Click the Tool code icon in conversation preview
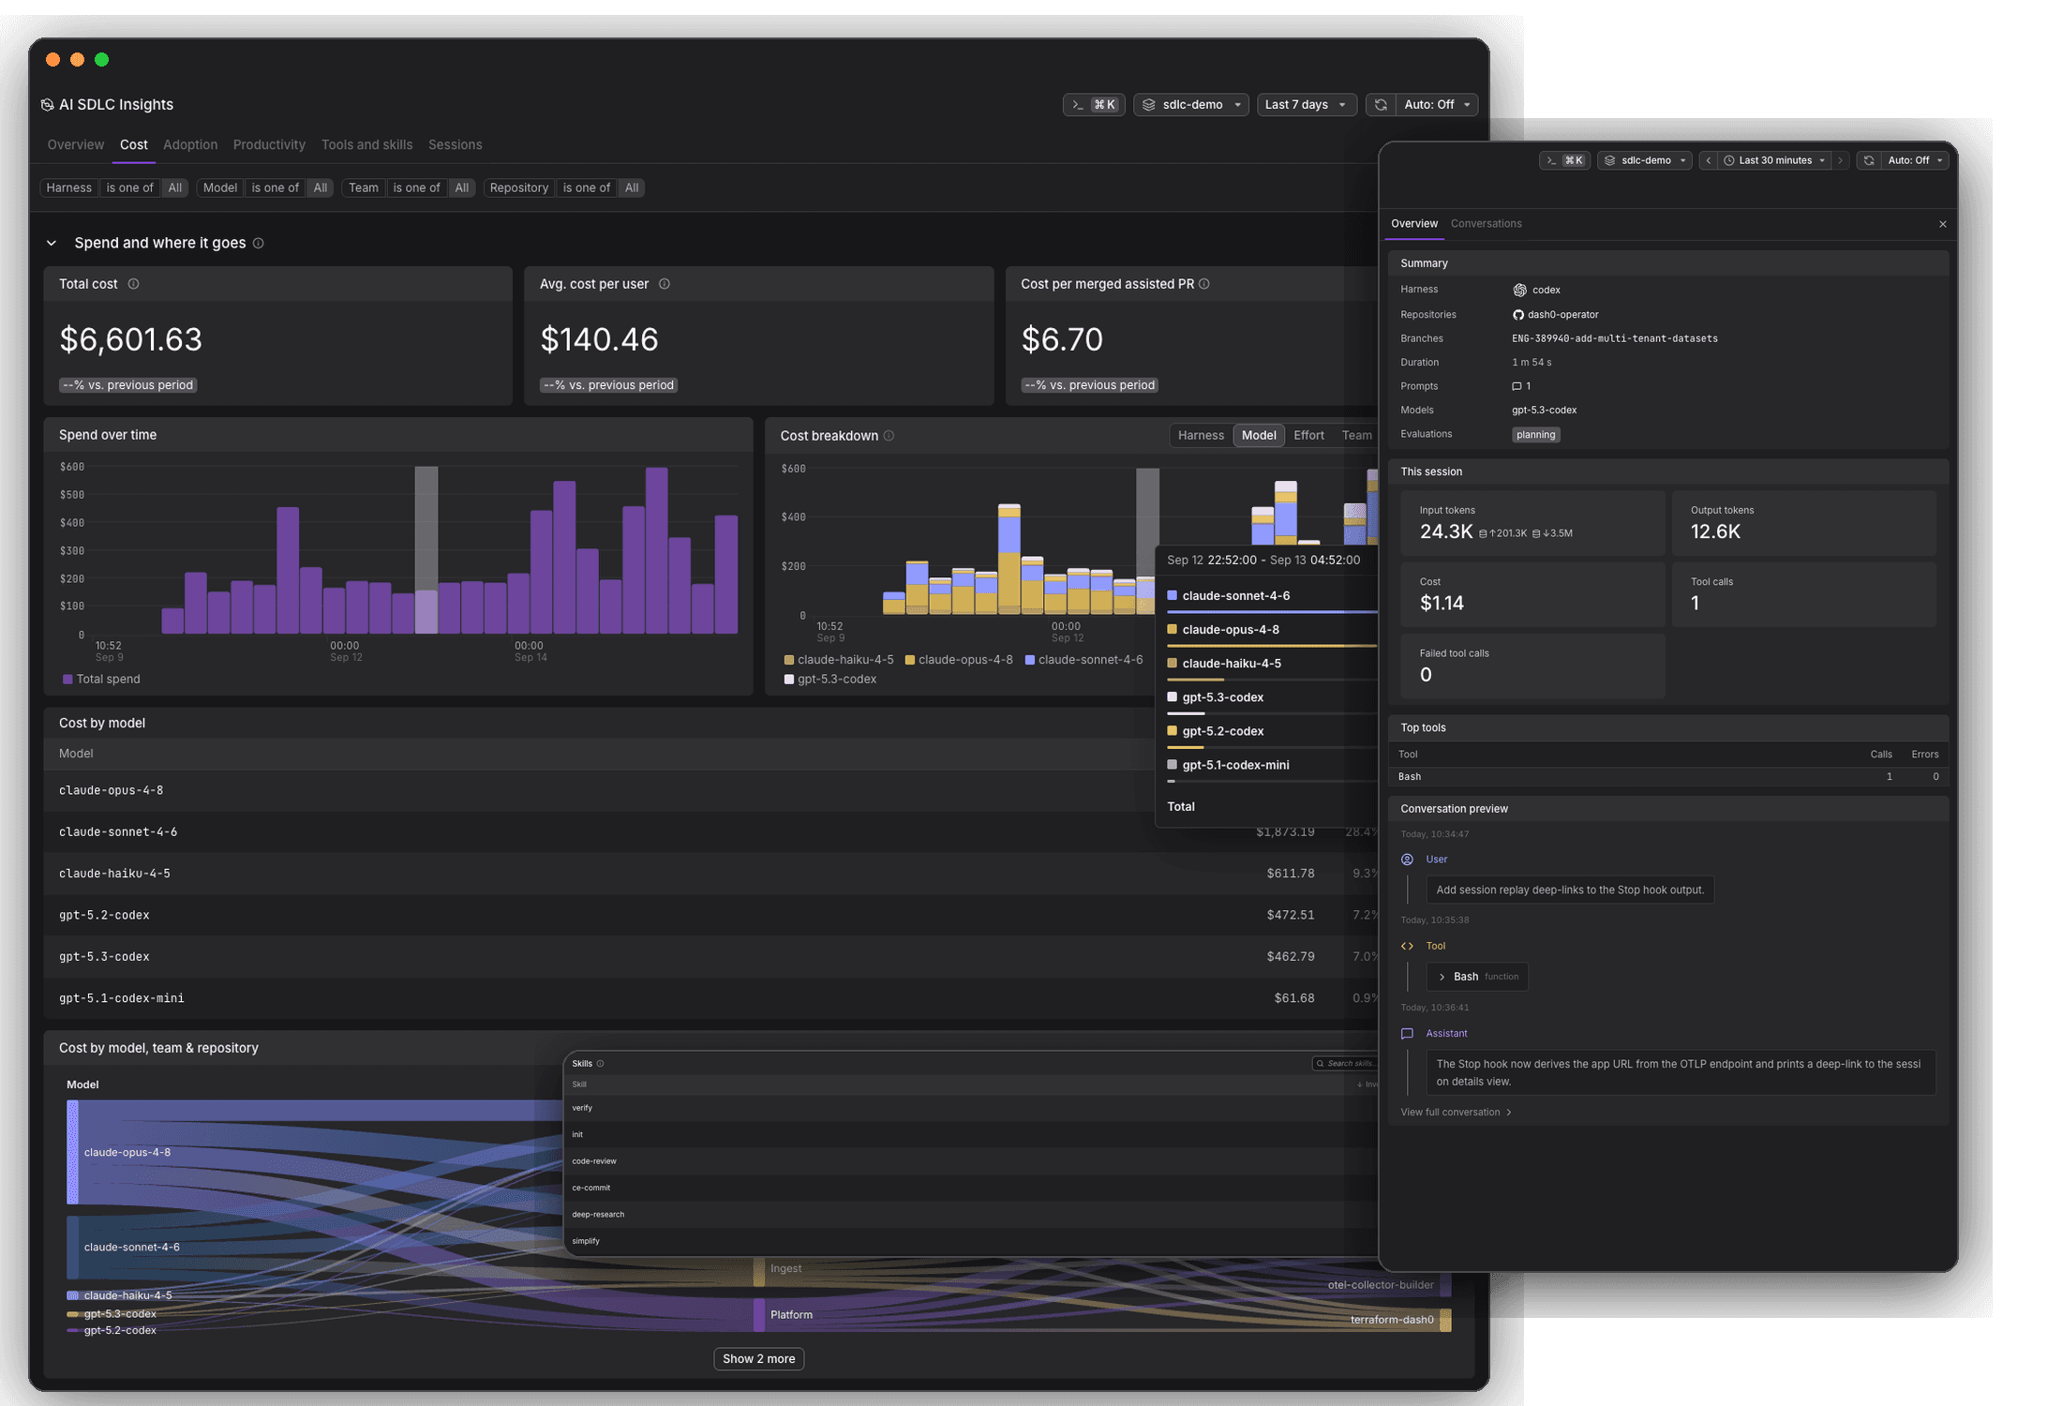 click(1407, 947)
